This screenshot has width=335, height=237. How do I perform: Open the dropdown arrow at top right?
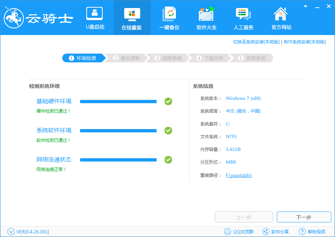pos(304,6)
